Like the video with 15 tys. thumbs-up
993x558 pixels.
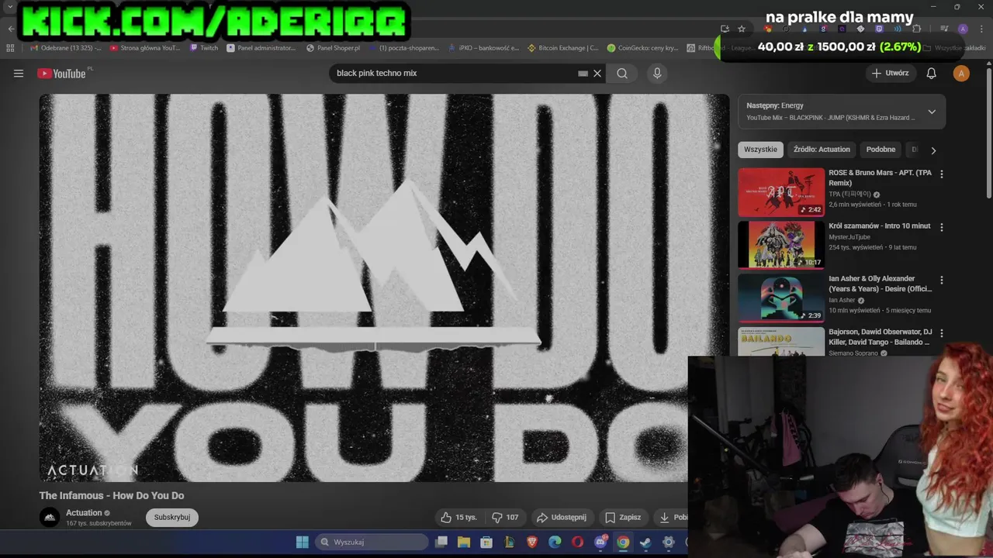pos(458,517)
